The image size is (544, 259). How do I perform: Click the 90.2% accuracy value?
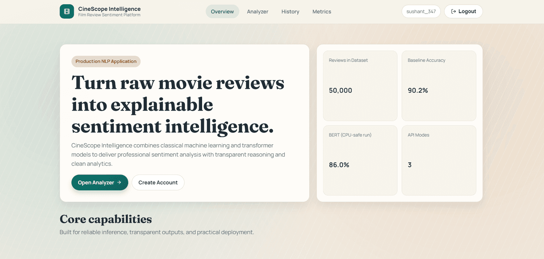pyautogui.click(x=418, y=90)
